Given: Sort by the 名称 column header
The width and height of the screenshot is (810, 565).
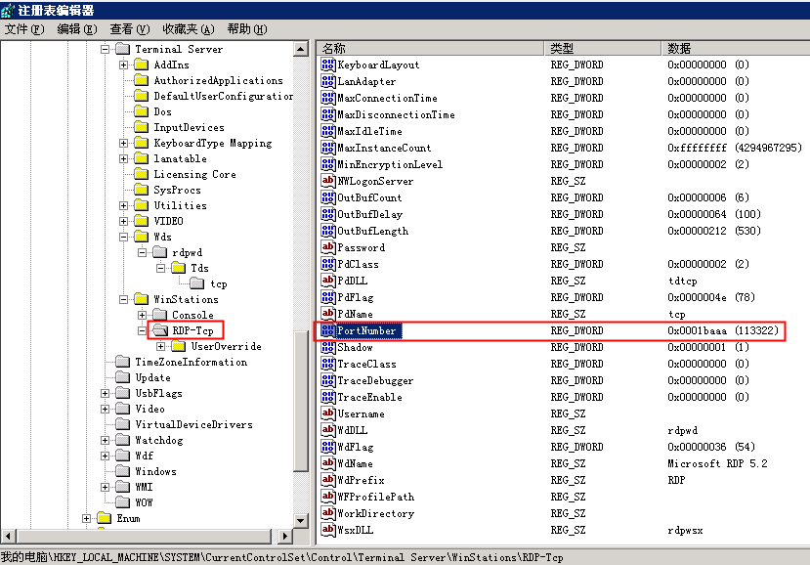Looking at the screenshot, I should pyautogui.click(x=430, y=48).
